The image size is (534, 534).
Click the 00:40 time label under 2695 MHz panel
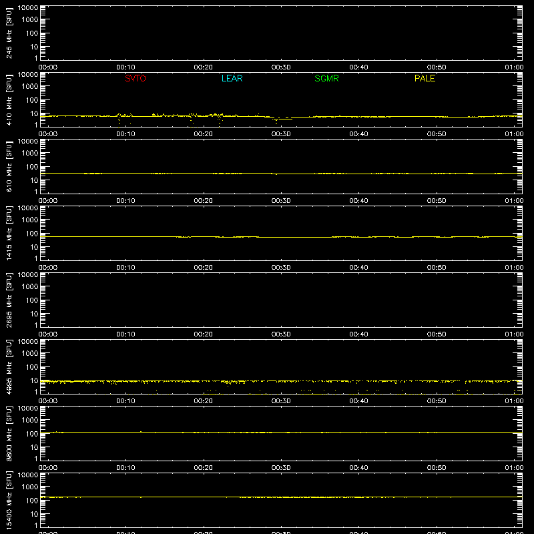pyautogui.click(x=358, y=334)
